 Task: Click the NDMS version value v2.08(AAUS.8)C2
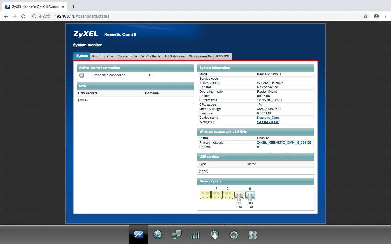click(x=270, y=83)
